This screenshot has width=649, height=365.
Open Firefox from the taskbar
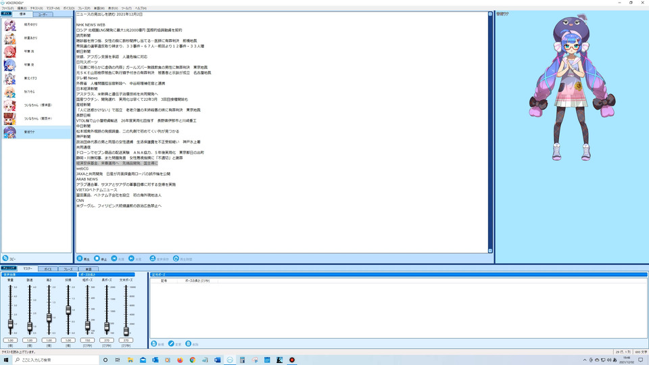click(x=180, y=360)
